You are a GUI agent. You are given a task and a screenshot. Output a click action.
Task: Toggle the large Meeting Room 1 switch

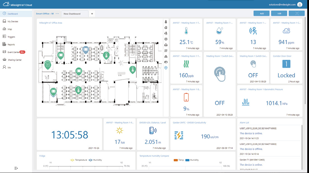pos(220,74)
